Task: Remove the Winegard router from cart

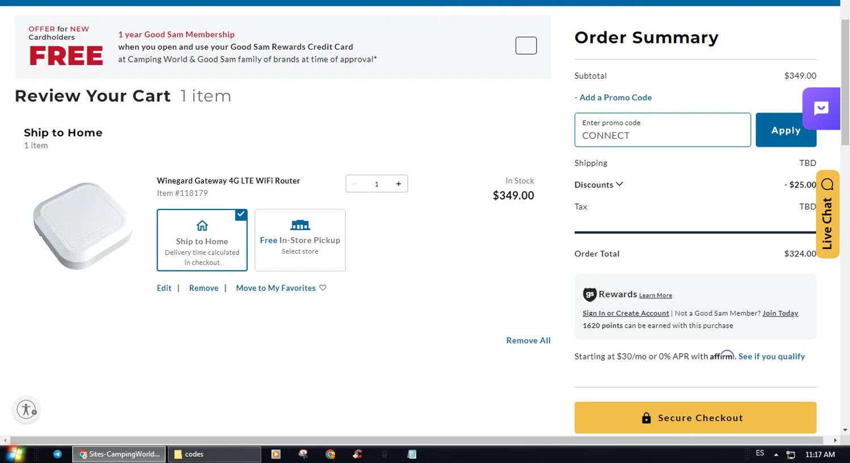Action: (203, 288)
